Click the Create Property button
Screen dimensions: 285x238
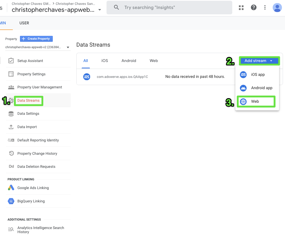point(36,39)
